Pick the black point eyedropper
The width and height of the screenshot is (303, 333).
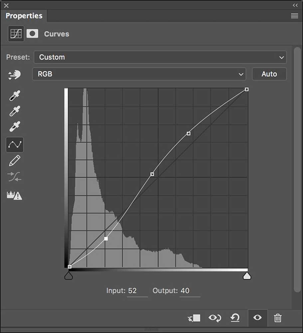point(15,95)
